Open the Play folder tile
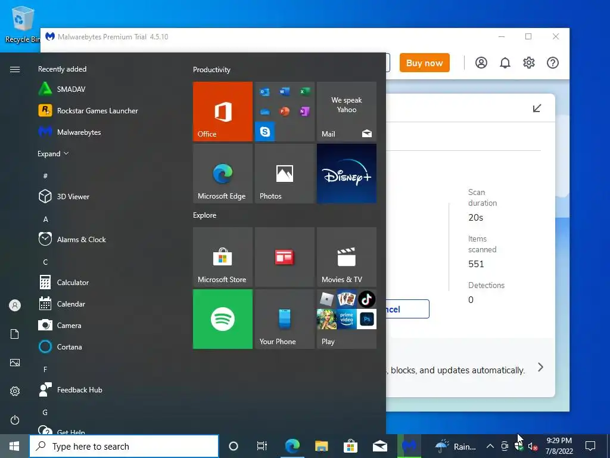This screenshot has height=458, width=610. pos(347,319)
